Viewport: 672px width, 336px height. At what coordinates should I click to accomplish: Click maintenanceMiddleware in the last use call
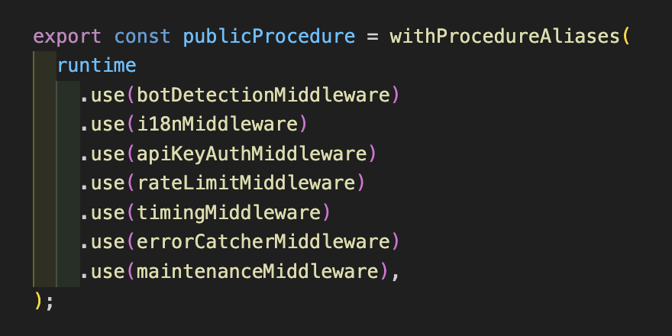257,271
